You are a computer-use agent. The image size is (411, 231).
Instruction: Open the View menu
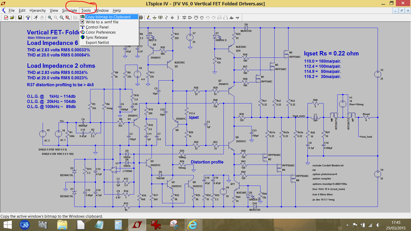tap(54, 11)
